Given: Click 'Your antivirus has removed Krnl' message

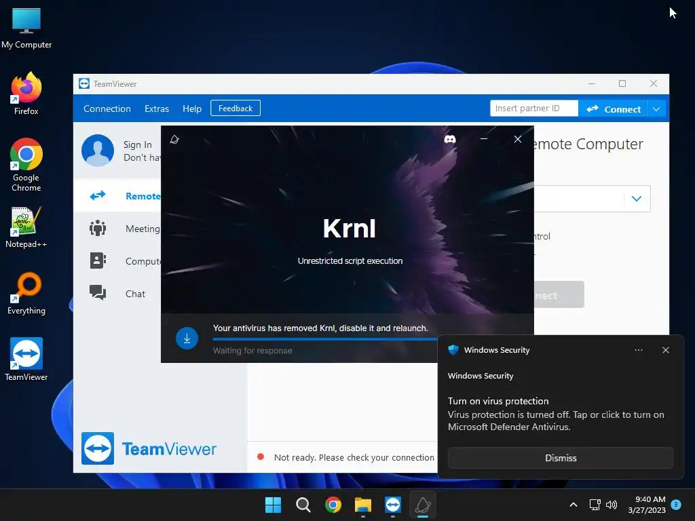Looking at the screenshot, I should pyautogui.click(x=320, y=328).
